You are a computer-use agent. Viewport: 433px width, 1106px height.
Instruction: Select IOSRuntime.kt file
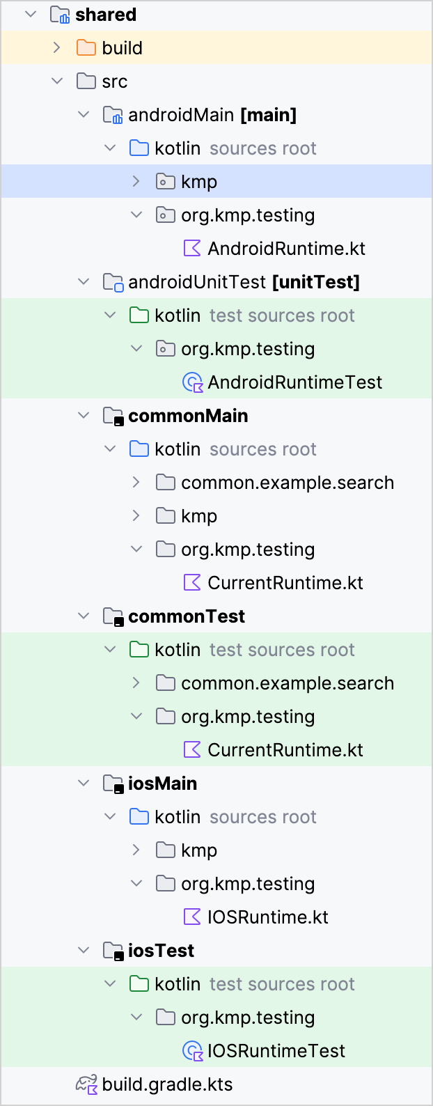click(x=267, y=917)
